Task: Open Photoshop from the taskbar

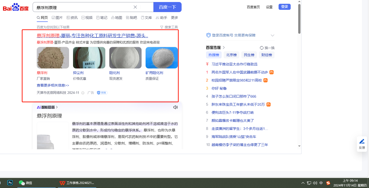Action: click(x=10, y=183)
